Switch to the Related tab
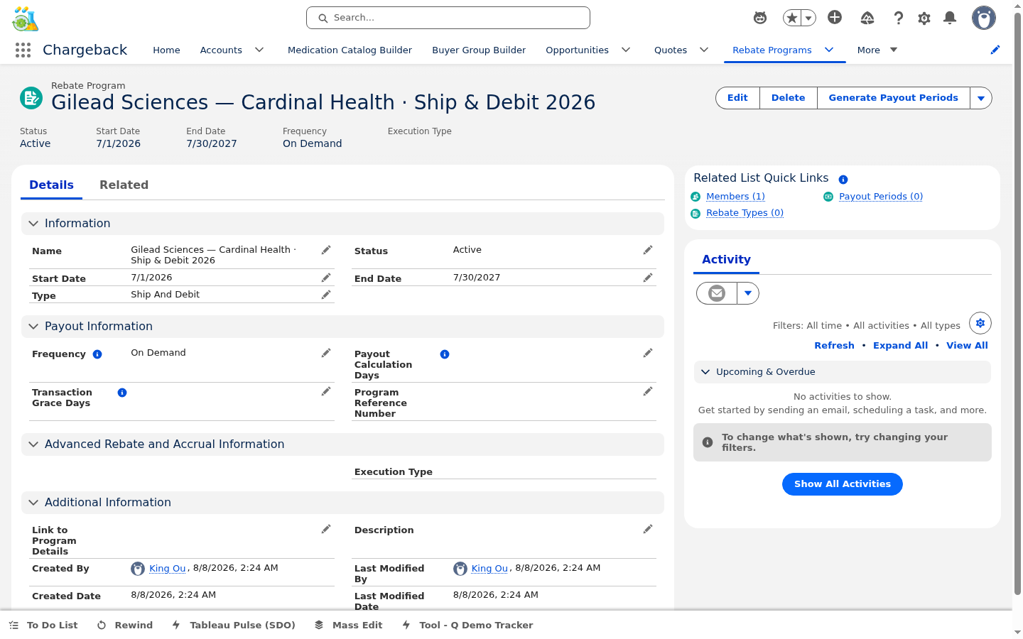 coord(124,185)
